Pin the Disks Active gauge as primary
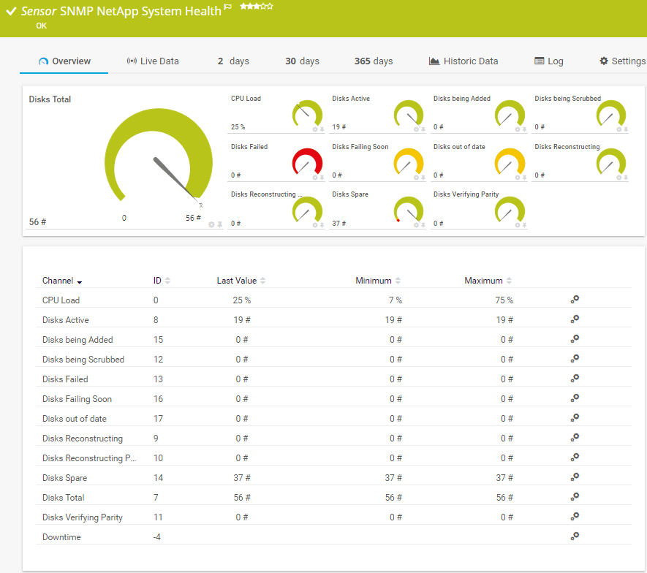 point(423,129)
